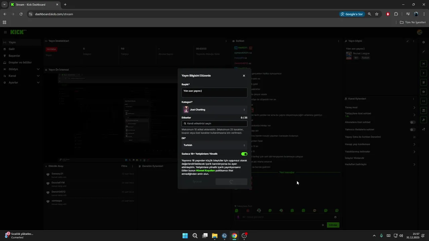Toggle Abonelere özel sohbet switch
Image resolution: width=429 pixels, height=241 pixels.
413,122
